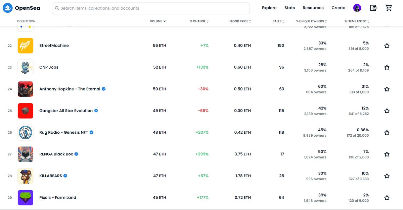Sort by % Items Listed column
Viewport: 403px width, 210px height.
357,21
